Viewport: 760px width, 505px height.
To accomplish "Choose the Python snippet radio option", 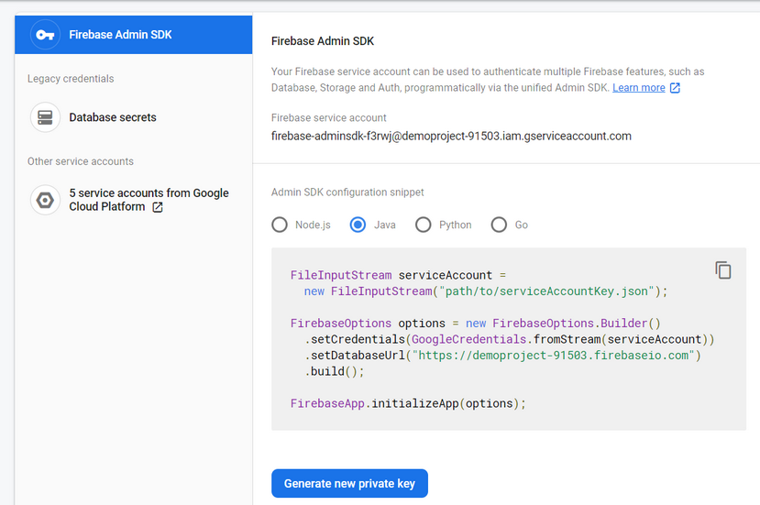I will click(423, 225).
